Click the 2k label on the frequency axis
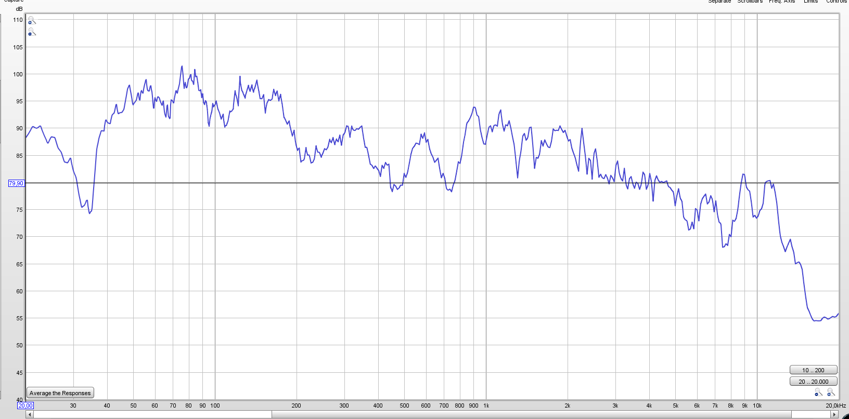The width and height of the screenshot is (849, 419). click(x=567, y=406)
